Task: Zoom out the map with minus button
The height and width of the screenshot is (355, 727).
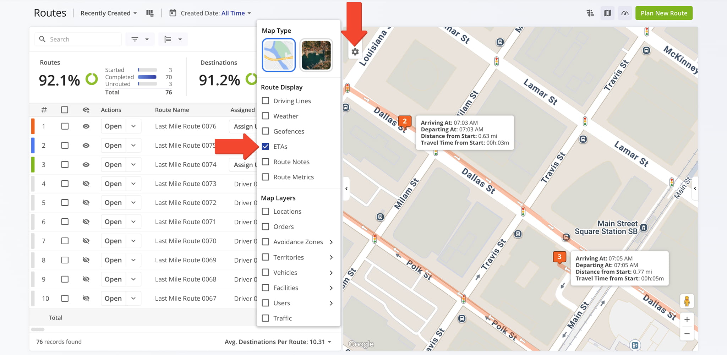Action: [687, 334]
